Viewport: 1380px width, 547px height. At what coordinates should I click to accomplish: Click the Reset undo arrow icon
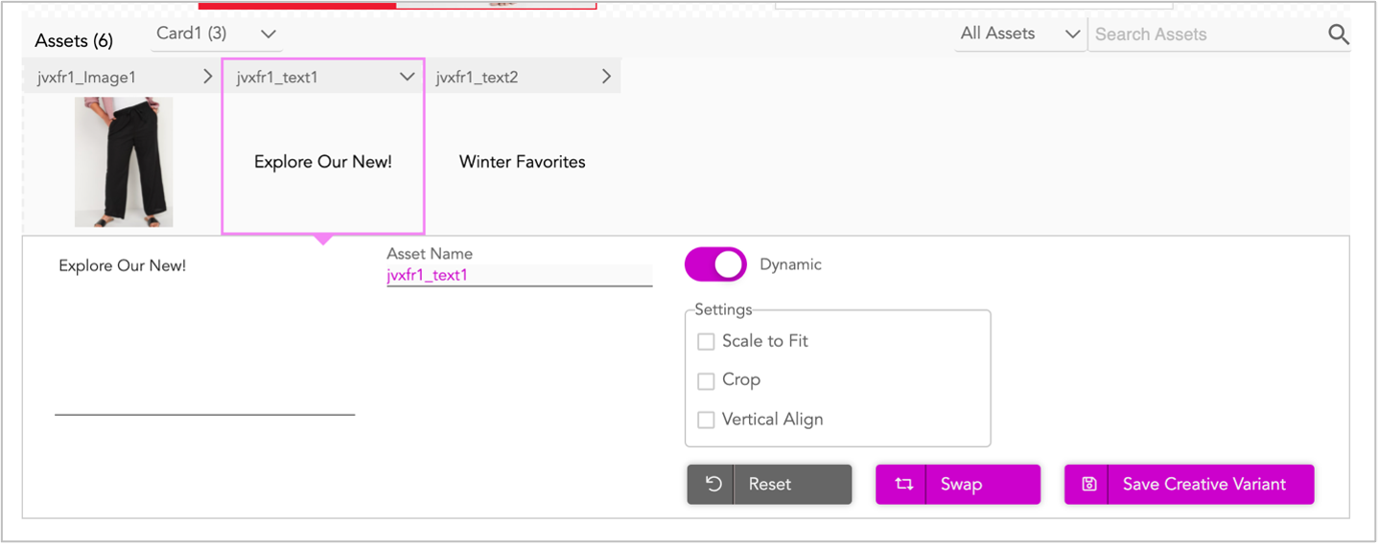[713, 484]
